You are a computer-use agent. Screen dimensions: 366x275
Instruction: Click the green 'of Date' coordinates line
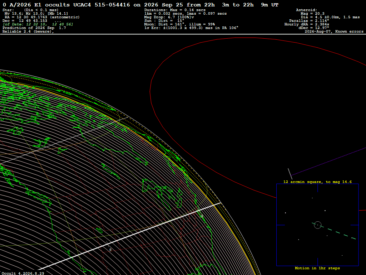click(x=38, y=24)
